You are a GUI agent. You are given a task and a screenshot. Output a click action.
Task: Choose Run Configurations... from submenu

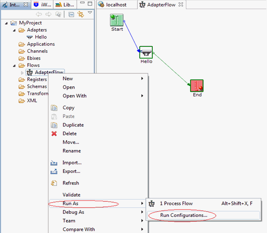(x=203, y=215)
